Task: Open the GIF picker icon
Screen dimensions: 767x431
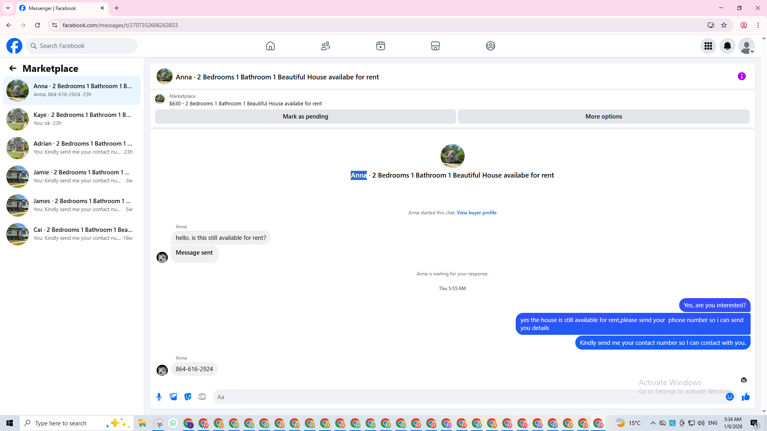Action: [x=202, y=397]
